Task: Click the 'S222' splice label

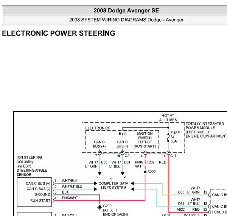Action: (x=152, y=172)
